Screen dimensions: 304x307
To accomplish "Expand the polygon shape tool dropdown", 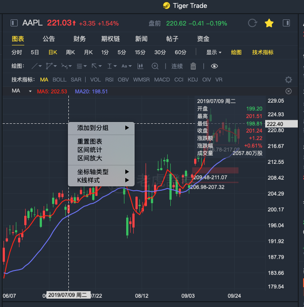I will (55, 66).
